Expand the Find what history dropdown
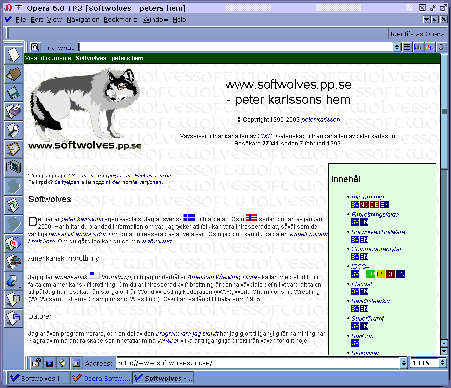This screenshot has width=451, height=388. coord(397,48)
